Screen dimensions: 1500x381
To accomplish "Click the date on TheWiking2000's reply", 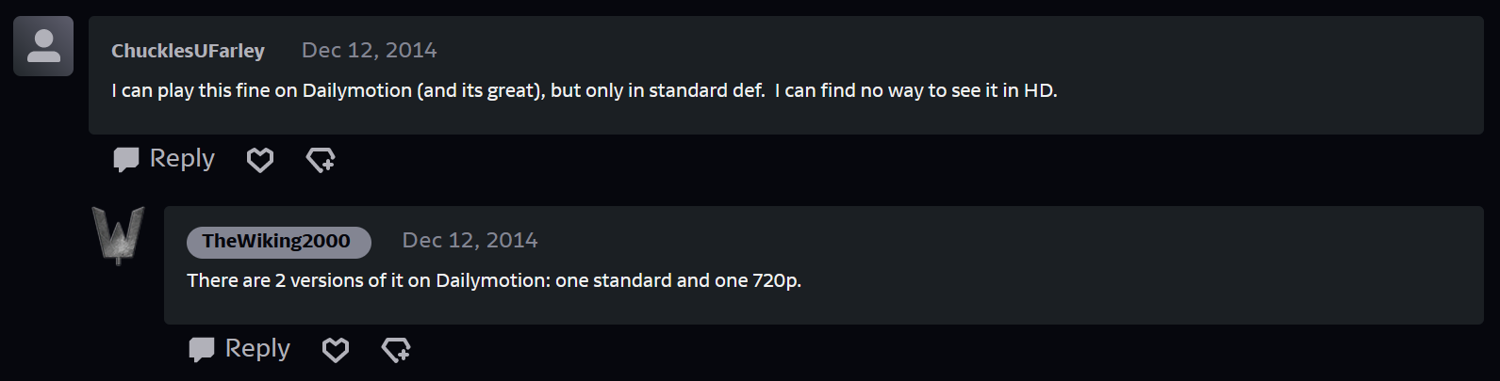I will pos(470,241).
